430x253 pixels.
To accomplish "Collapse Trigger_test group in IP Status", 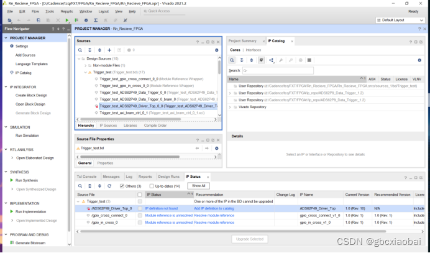I will [78, 201].
